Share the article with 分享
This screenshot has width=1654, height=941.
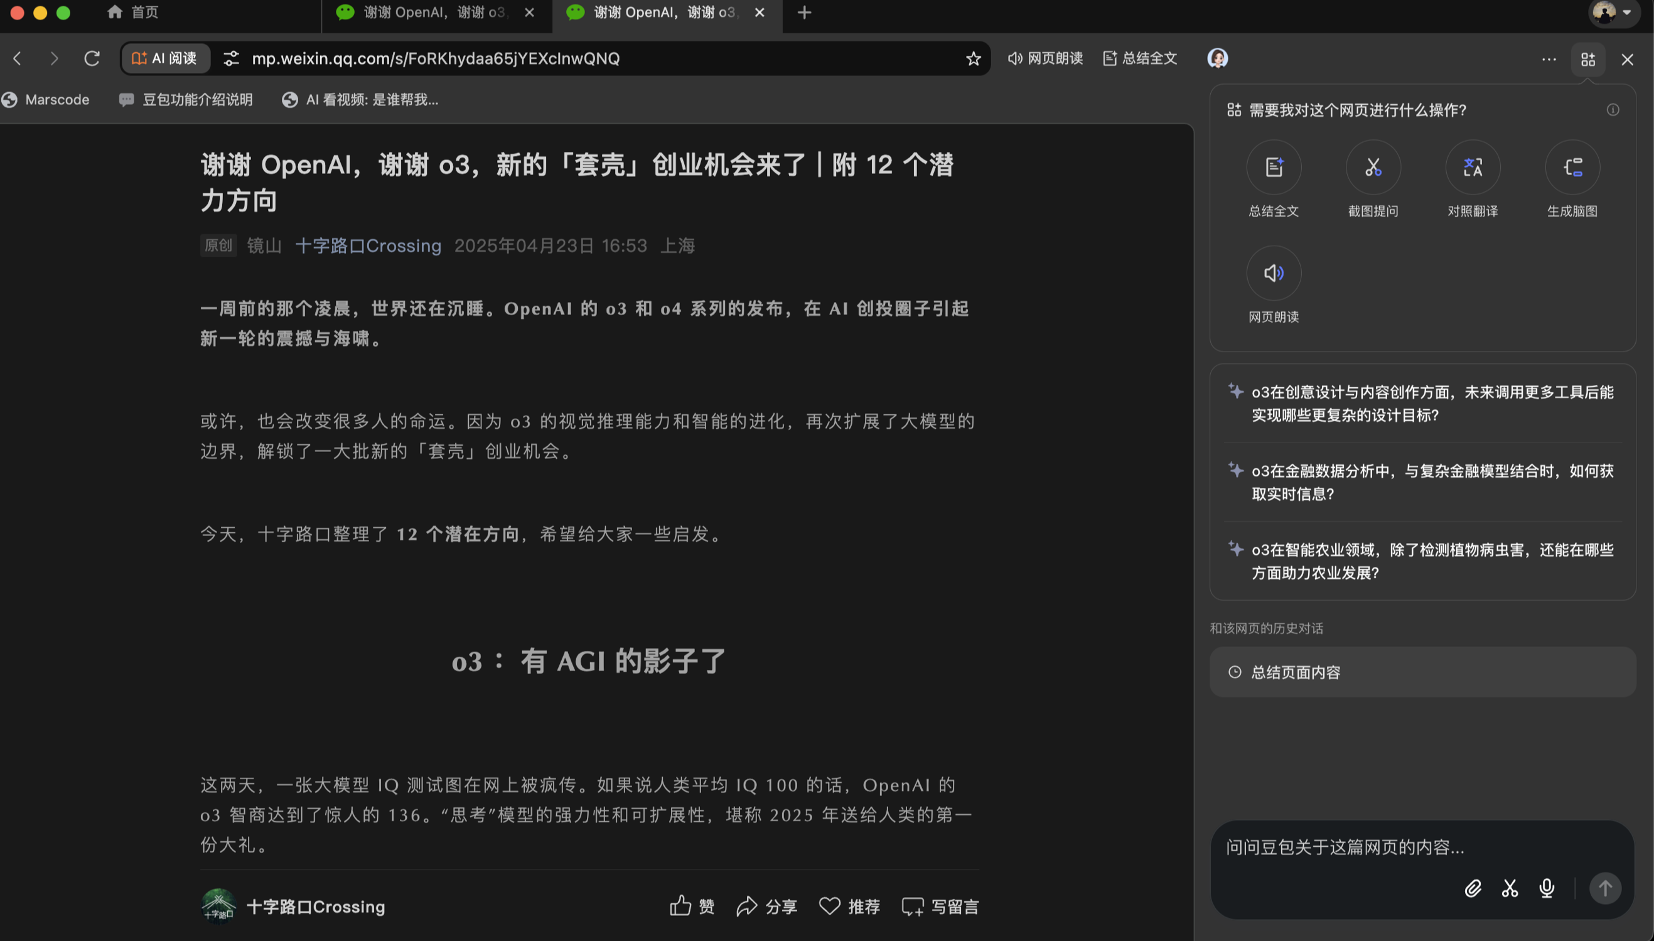coord(766,906)
